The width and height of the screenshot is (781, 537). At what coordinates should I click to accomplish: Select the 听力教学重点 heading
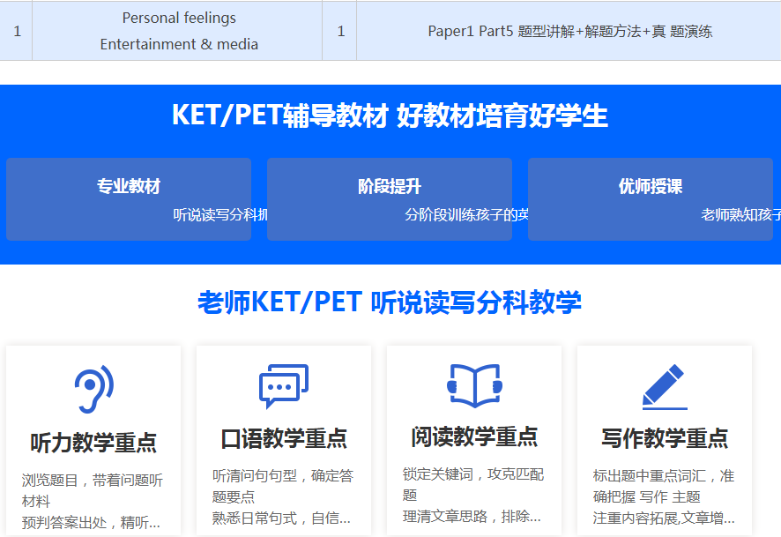pyautogui.click(x=93, y=443)
